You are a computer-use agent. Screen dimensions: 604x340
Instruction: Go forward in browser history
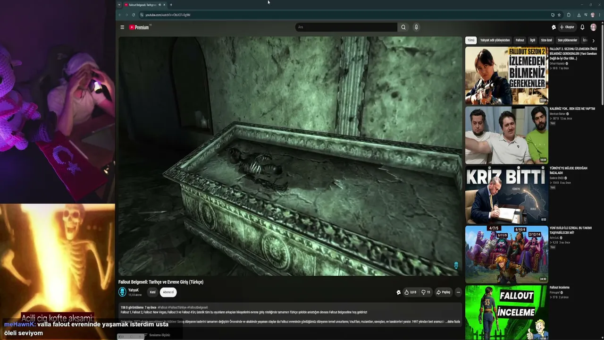126,15
